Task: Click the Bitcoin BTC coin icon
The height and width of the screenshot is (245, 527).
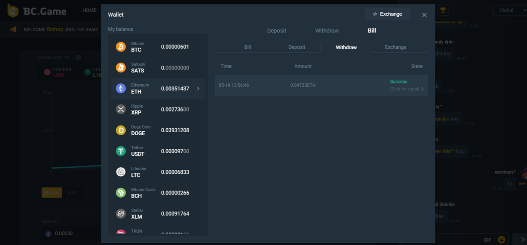Action: 121,47
